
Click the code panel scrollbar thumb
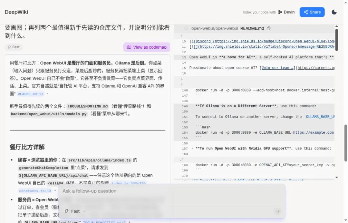coord(336,40)
